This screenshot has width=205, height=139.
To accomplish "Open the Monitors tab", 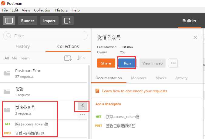I will [139, 78].
